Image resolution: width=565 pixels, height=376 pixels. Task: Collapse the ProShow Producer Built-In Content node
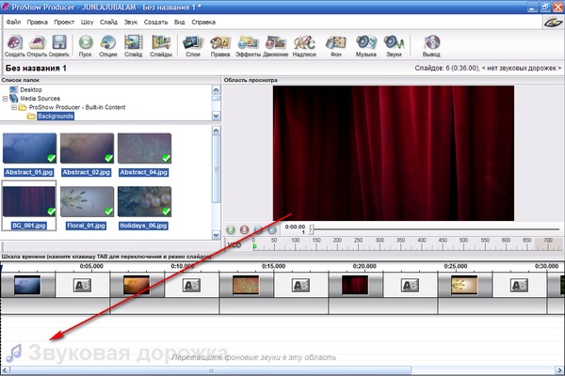click(x=14, y=107)
